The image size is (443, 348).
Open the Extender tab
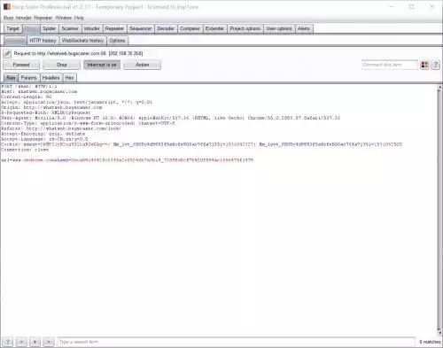214,28
